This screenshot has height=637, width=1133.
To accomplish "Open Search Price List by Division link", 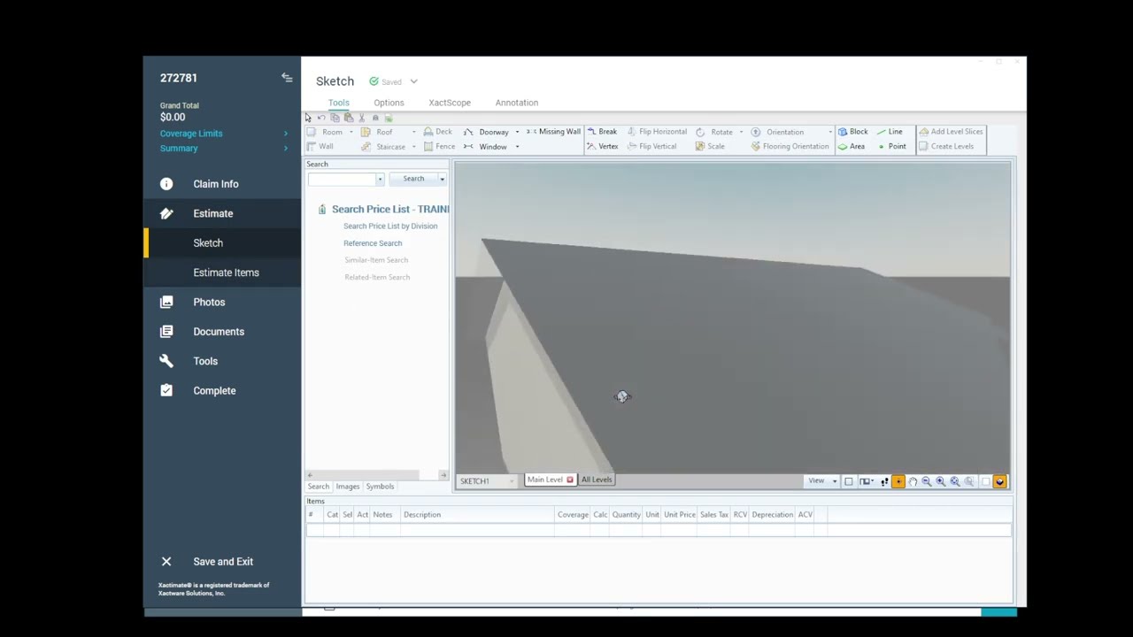I will point(390,226).
